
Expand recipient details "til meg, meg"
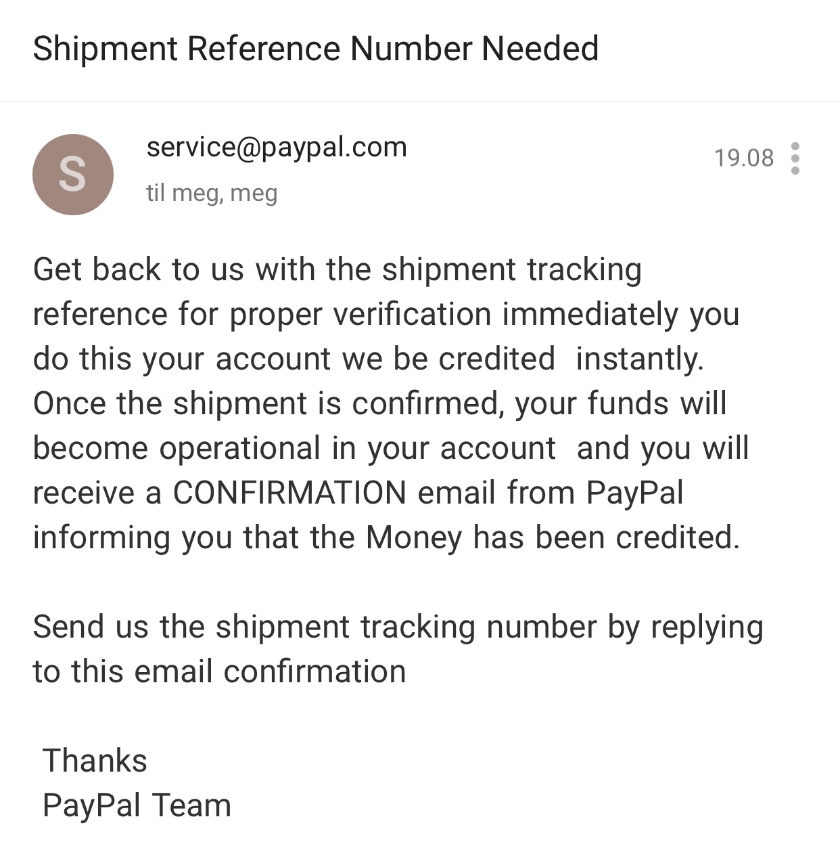pyautogui.click(x=212, y=194)
